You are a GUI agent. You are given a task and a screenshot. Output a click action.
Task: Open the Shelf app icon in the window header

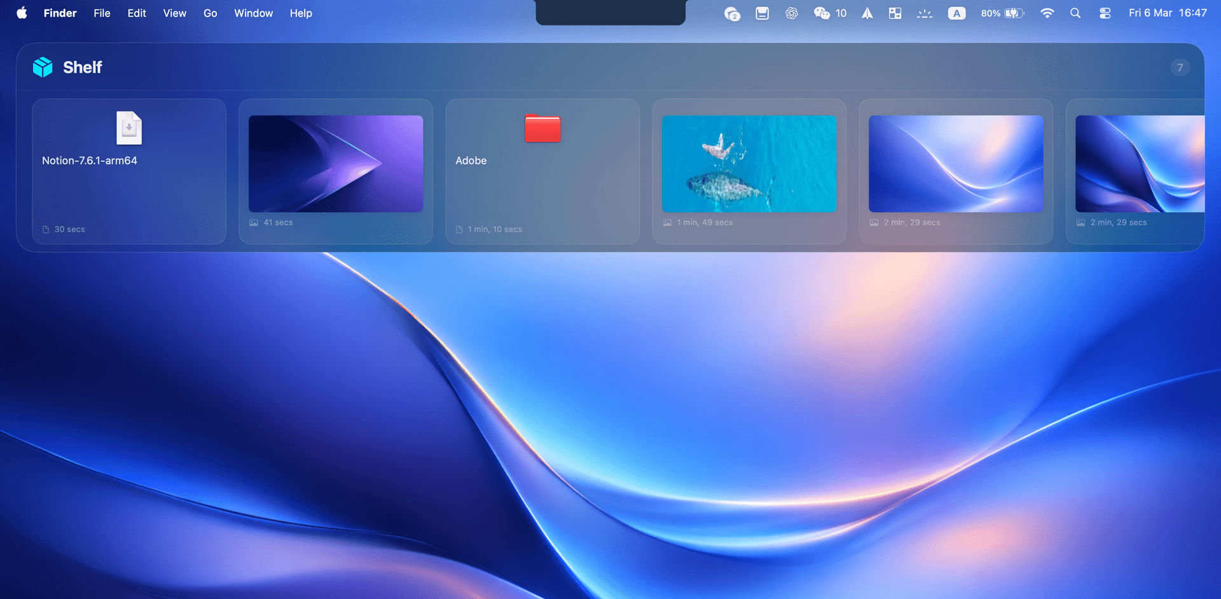(x=42, y=67)
